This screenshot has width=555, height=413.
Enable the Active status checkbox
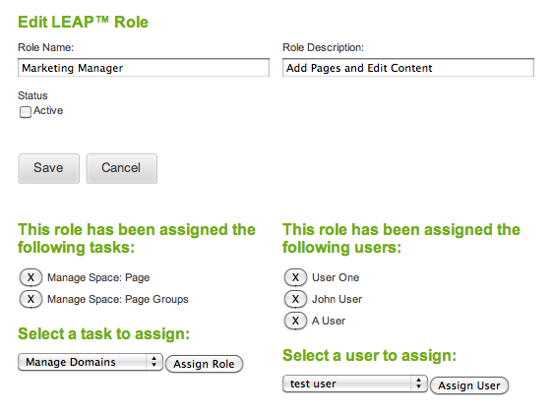(26, 112)
